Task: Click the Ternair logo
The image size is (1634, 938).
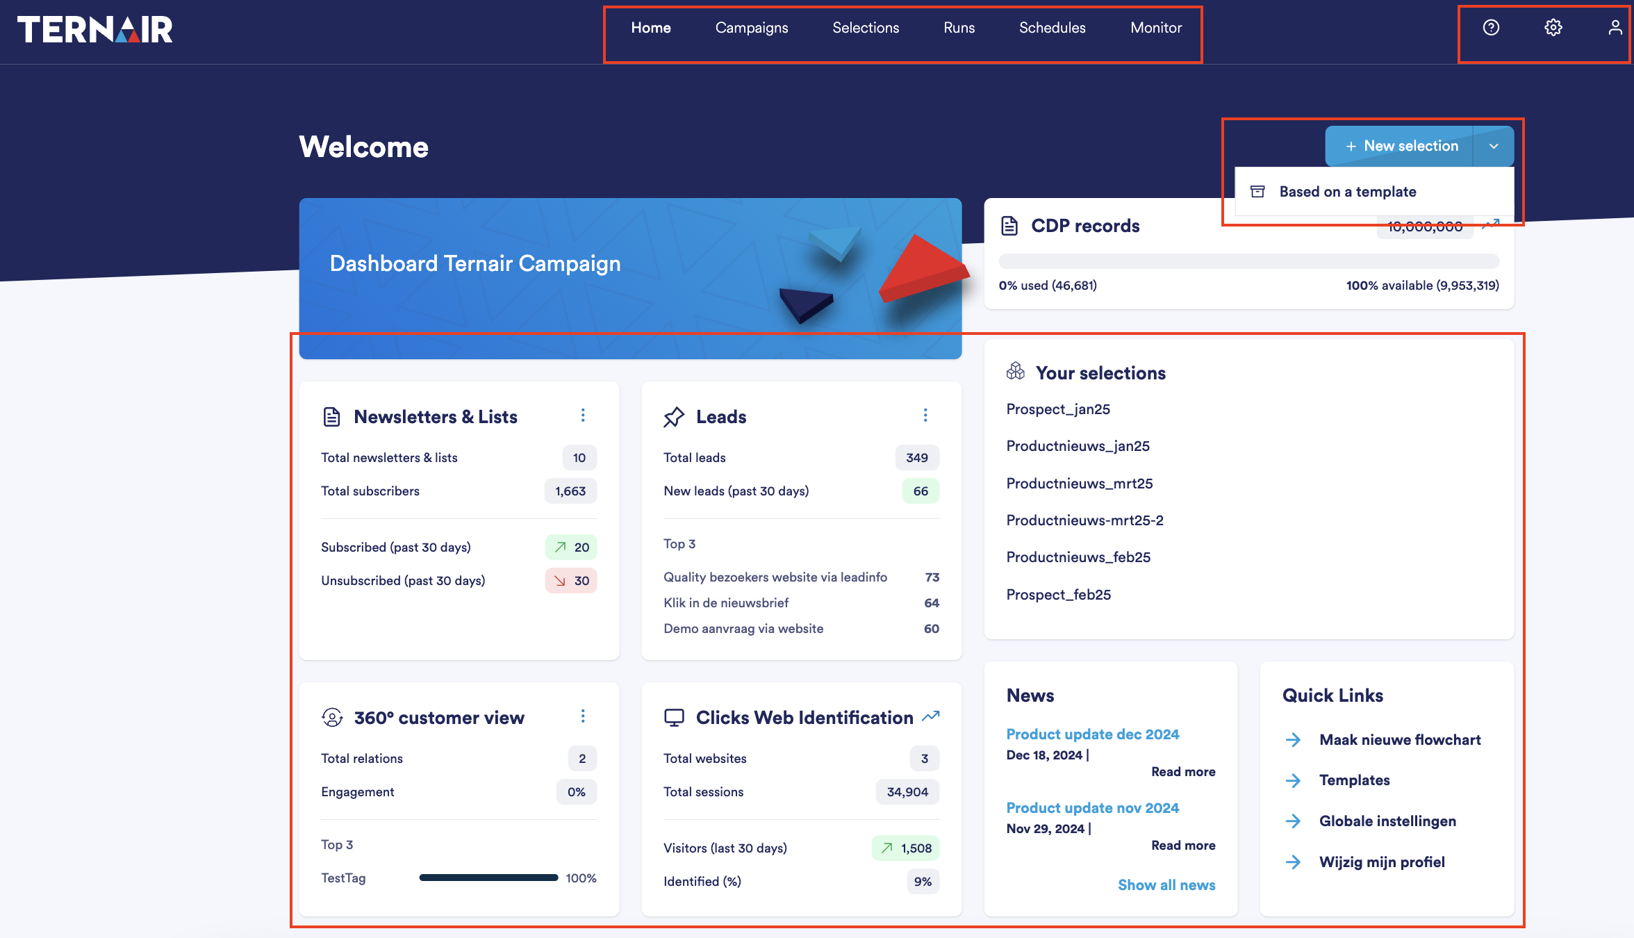Action: 95,30
